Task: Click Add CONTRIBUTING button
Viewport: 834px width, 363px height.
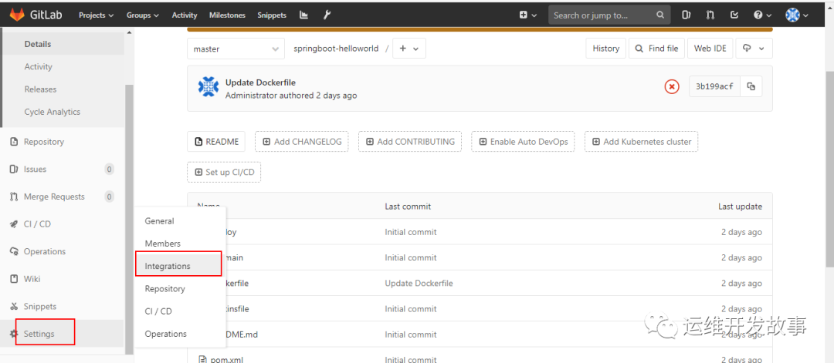Action: 410,142
